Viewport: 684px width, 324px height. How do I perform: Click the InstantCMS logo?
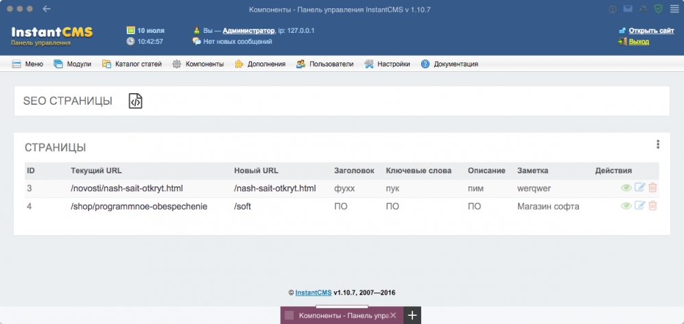pos(52,33)
